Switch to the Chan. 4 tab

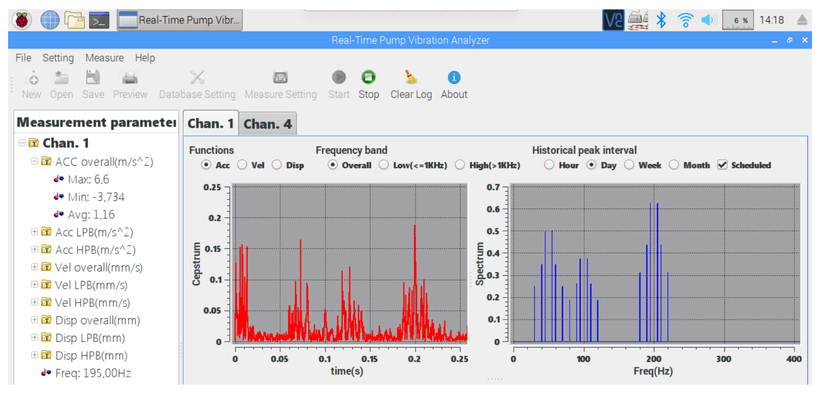(x=267, y=124)
